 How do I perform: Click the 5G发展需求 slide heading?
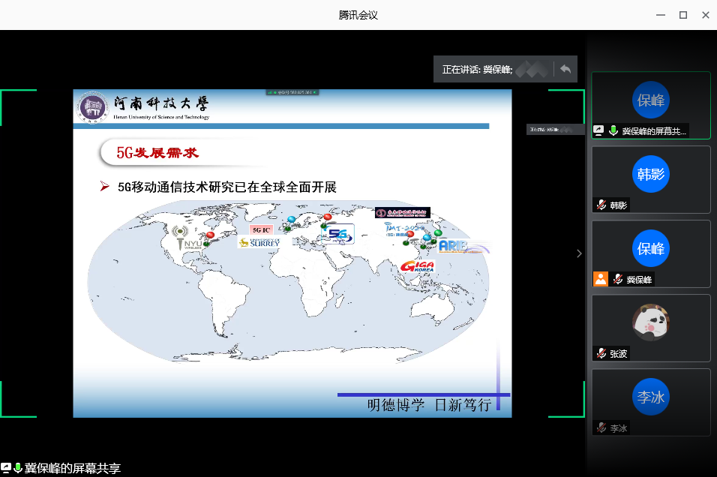coord(157,153)
